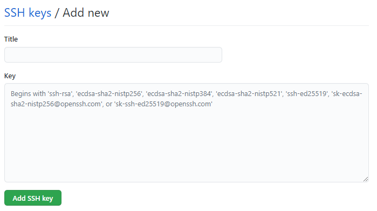This screenshot has height=211, width=377.
Task: Click 'sha2-nistp256@openssh.com' placeholder text
Action: (56, 104)
